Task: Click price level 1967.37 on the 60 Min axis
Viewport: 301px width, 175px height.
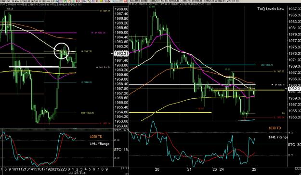Action: pos(295,72)
